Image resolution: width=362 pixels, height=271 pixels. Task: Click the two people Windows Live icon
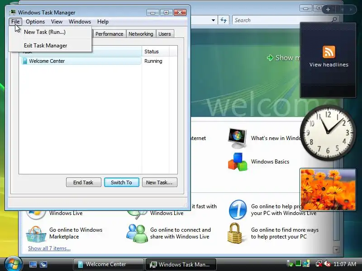(x=137, y=234)
